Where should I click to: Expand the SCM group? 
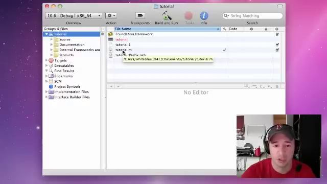pyautogui.click(x=46, y=81)
